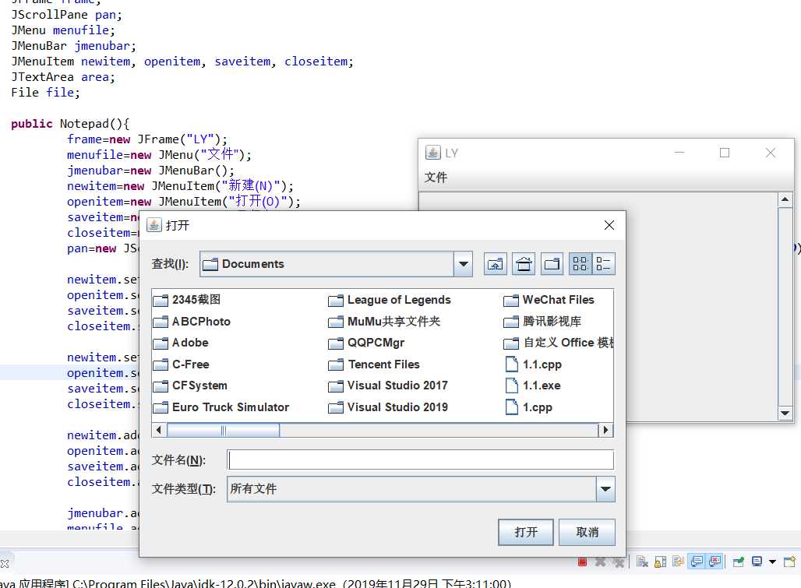Select the League of Legends folder
Screen dimensions: 801x588
point(390,300)
